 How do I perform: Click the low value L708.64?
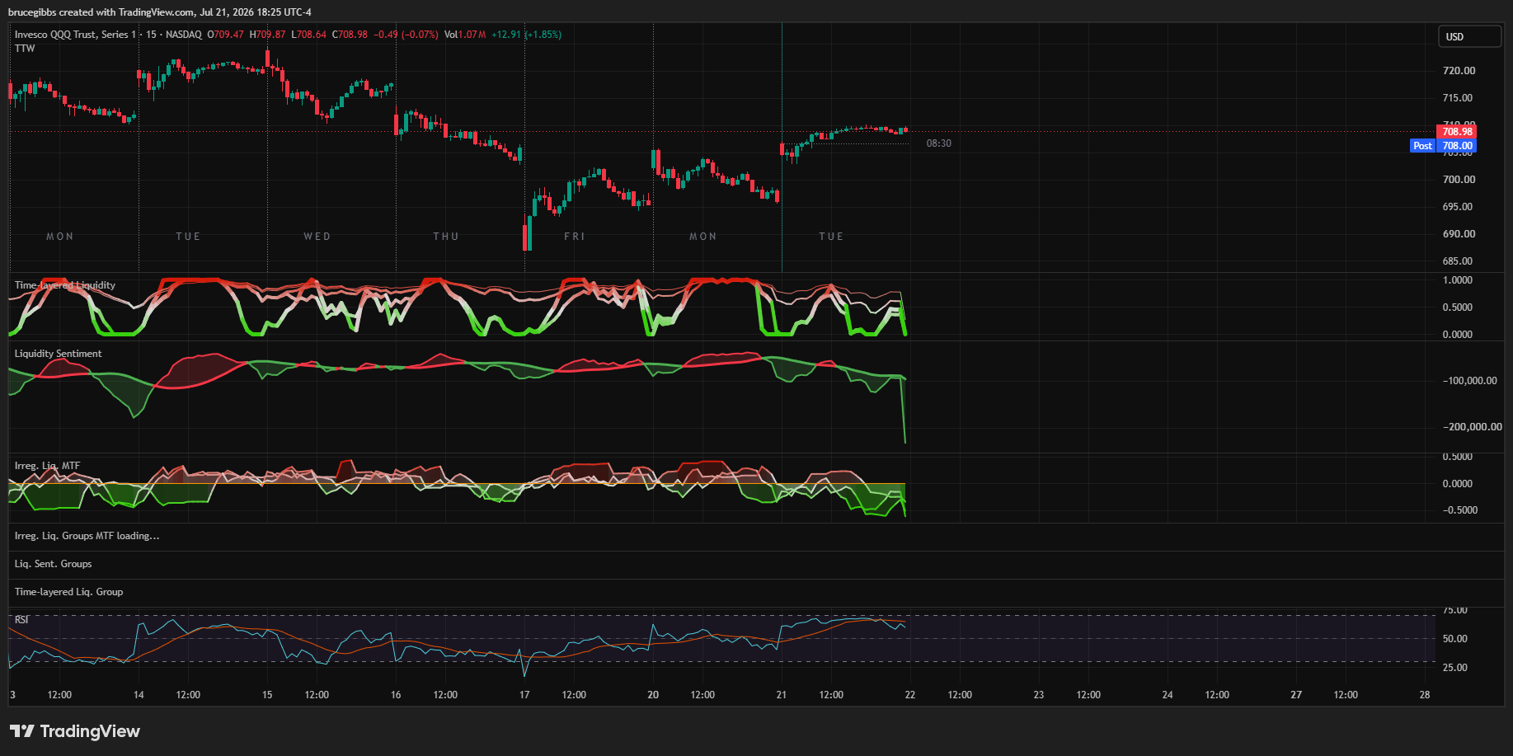pos(308,35)
